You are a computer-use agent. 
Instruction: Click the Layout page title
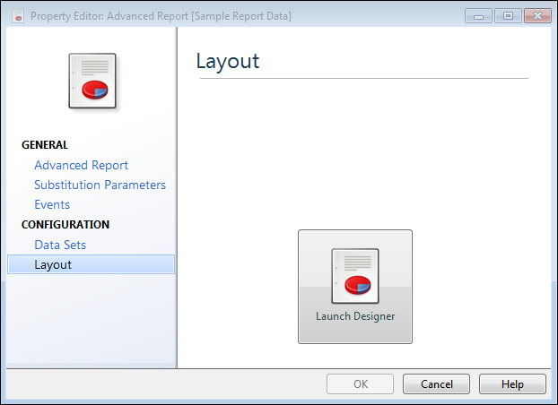(228, 62)
